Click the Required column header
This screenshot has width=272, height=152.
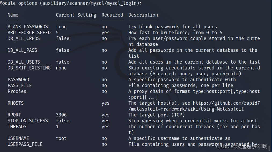click(x=112, y=15)
